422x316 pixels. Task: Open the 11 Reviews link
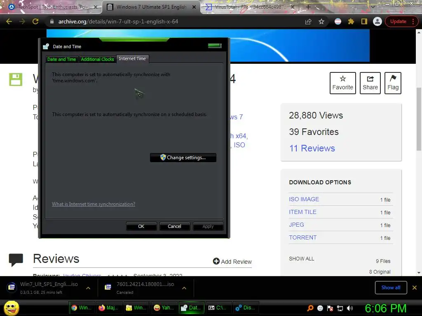point(312,148)
